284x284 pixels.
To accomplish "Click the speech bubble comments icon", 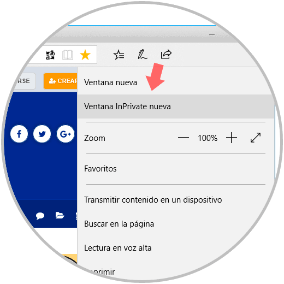I will (40, 216).
